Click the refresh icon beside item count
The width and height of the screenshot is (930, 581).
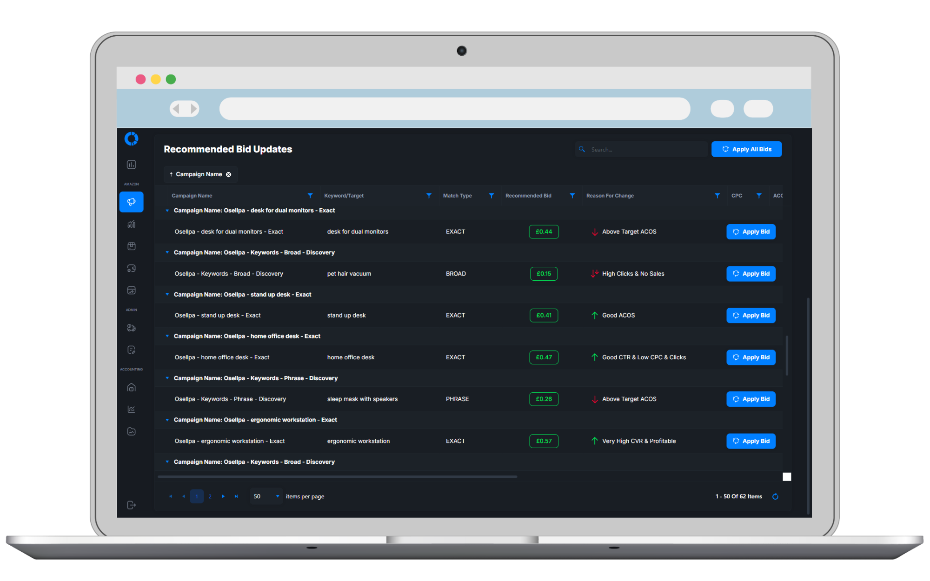[775, 496]
